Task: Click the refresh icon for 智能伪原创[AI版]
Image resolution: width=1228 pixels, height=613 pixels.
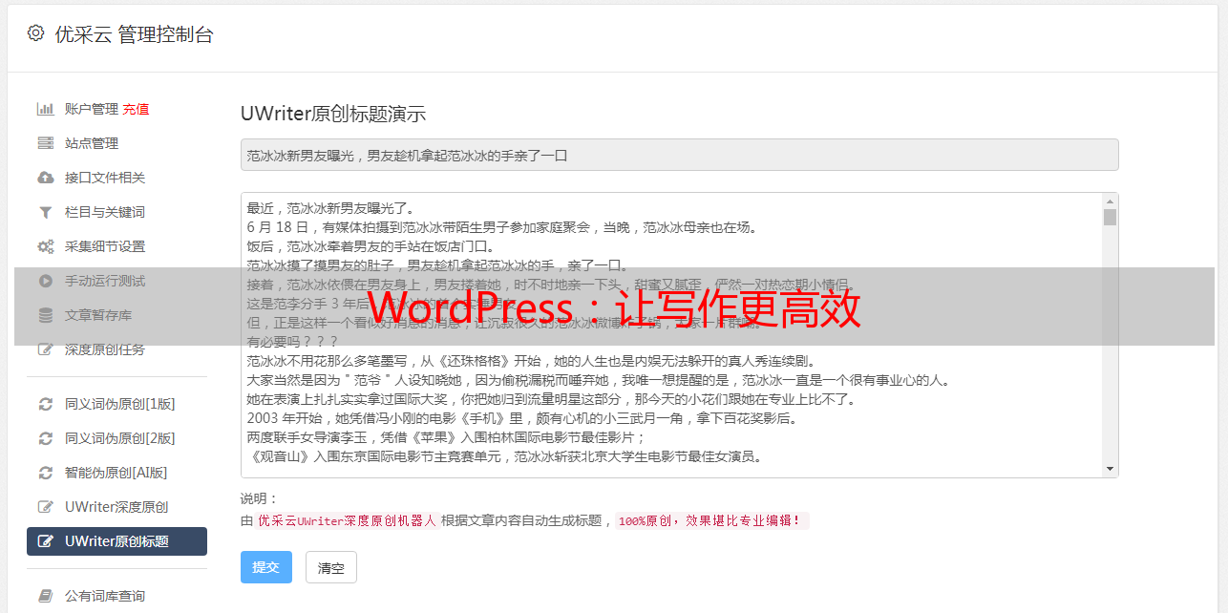Action: [x=45, y=473]
